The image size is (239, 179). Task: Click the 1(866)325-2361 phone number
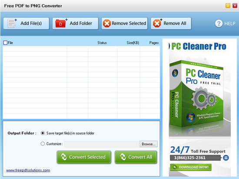(x=190, y=158)
